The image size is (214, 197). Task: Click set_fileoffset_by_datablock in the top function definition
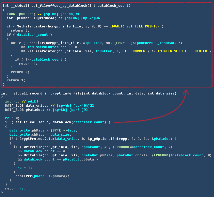coord(60,6)
